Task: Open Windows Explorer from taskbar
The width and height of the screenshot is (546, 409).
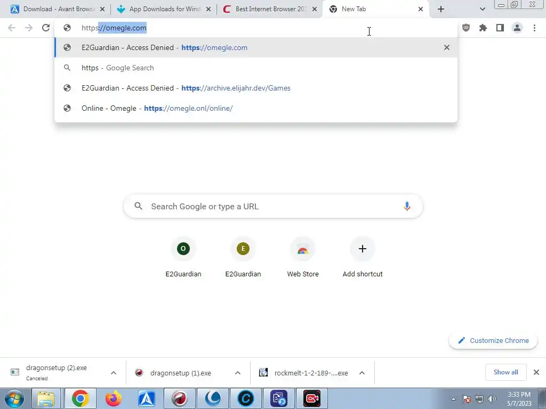Action: (46, 398)
